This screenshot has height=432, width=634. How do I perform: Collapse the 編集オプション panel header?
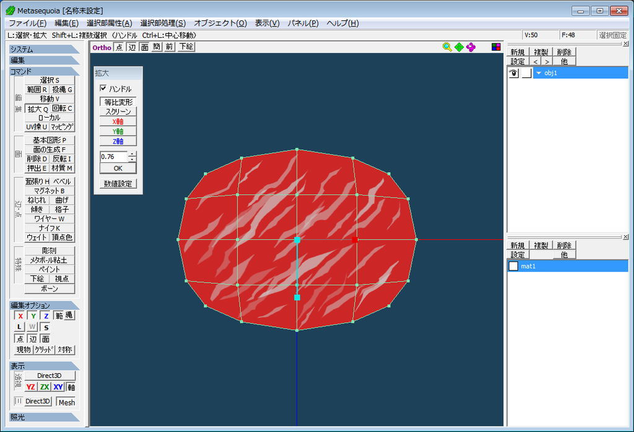click(45, 305)
